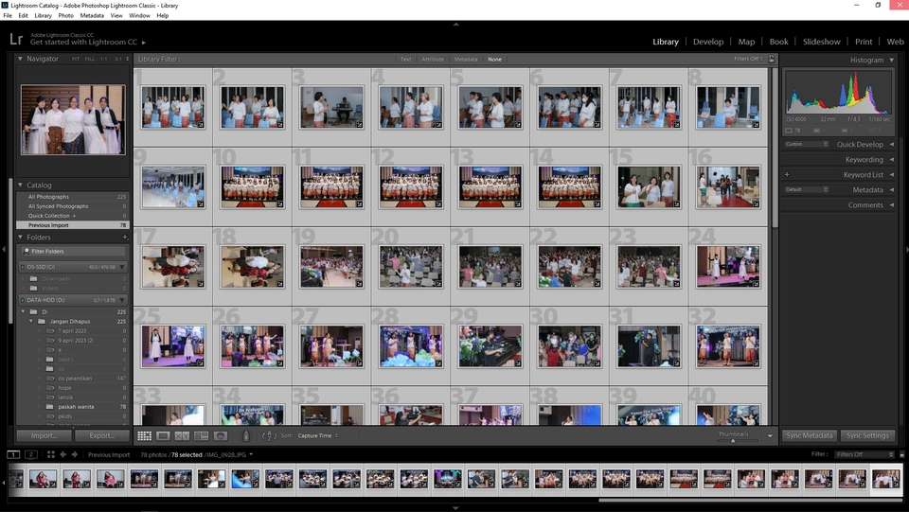Switch to Loupe view in the toolbar

(x=164, y=435)
